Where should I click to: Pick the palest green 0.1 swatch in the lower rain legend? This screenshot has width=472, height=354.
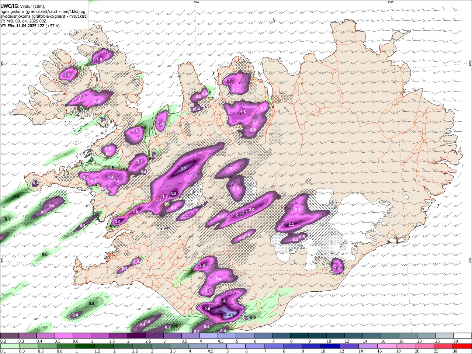(x=9, y=346)
